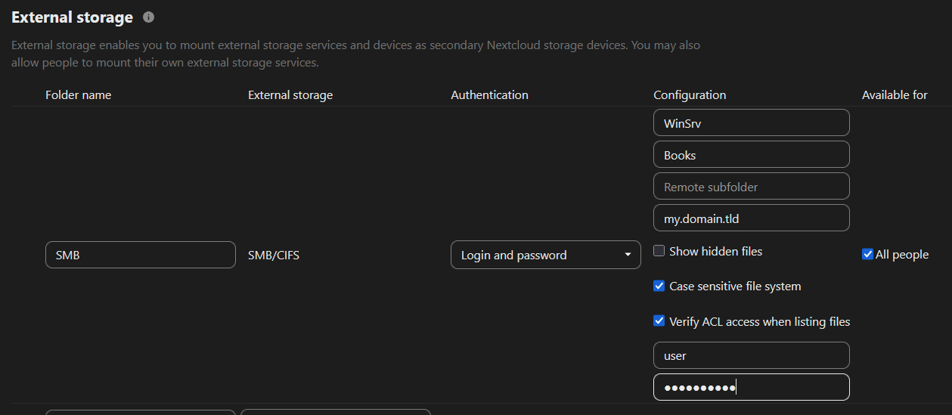Click the External storage section title

click(72, 17)
